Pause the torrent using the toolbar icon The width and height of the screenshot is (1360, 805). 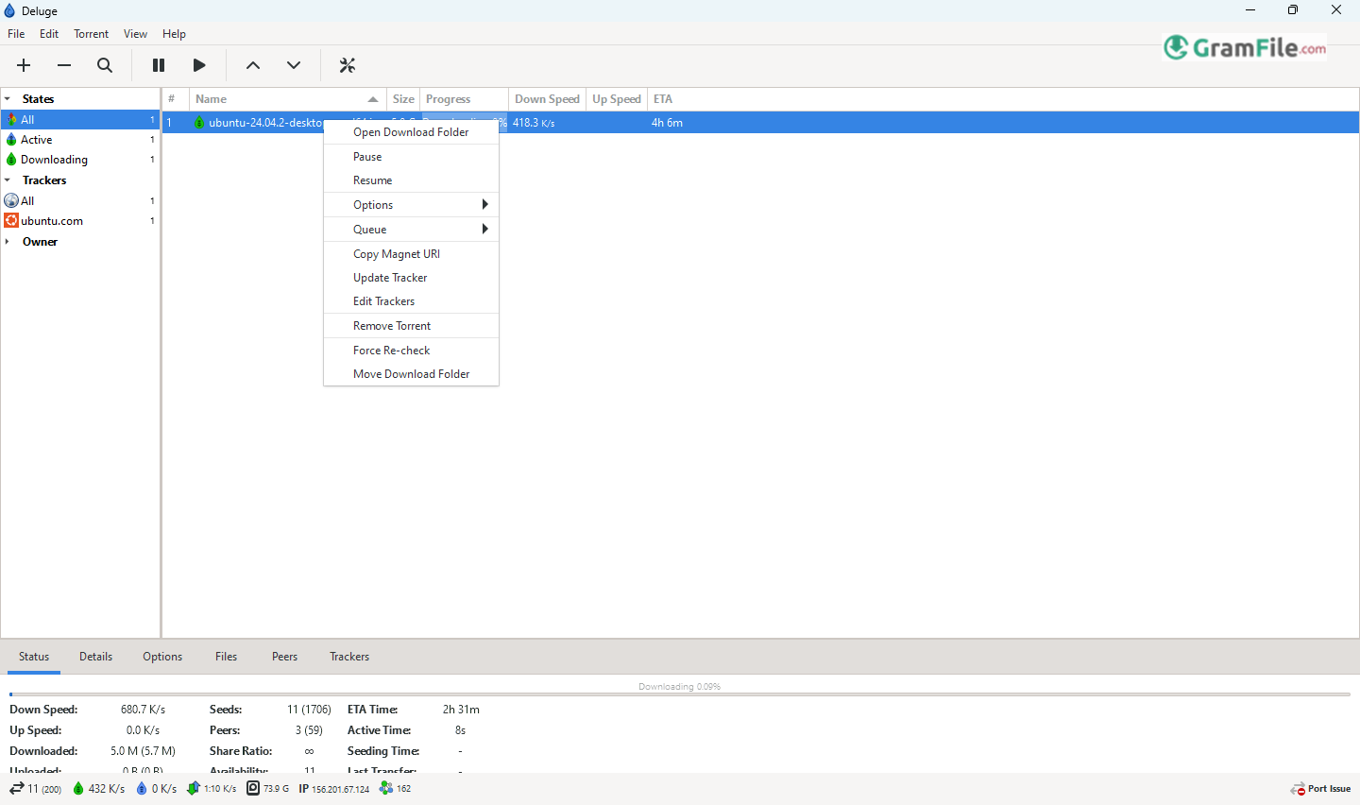click(159, 65)
